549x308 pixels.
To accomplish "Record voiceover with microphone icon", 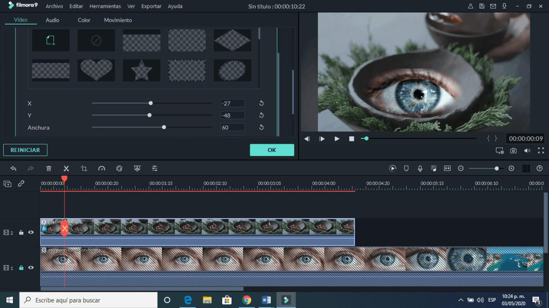I will (x=420, y=168).
